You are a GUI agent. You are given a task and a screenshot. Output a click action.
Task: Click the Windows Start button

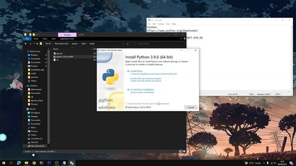(4, 163)
